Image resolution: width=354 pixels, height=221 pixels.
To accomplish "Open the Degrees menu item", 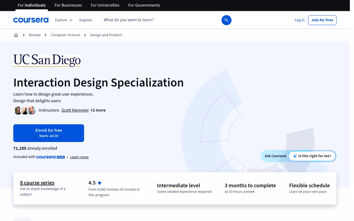I will tap(86, 20).
